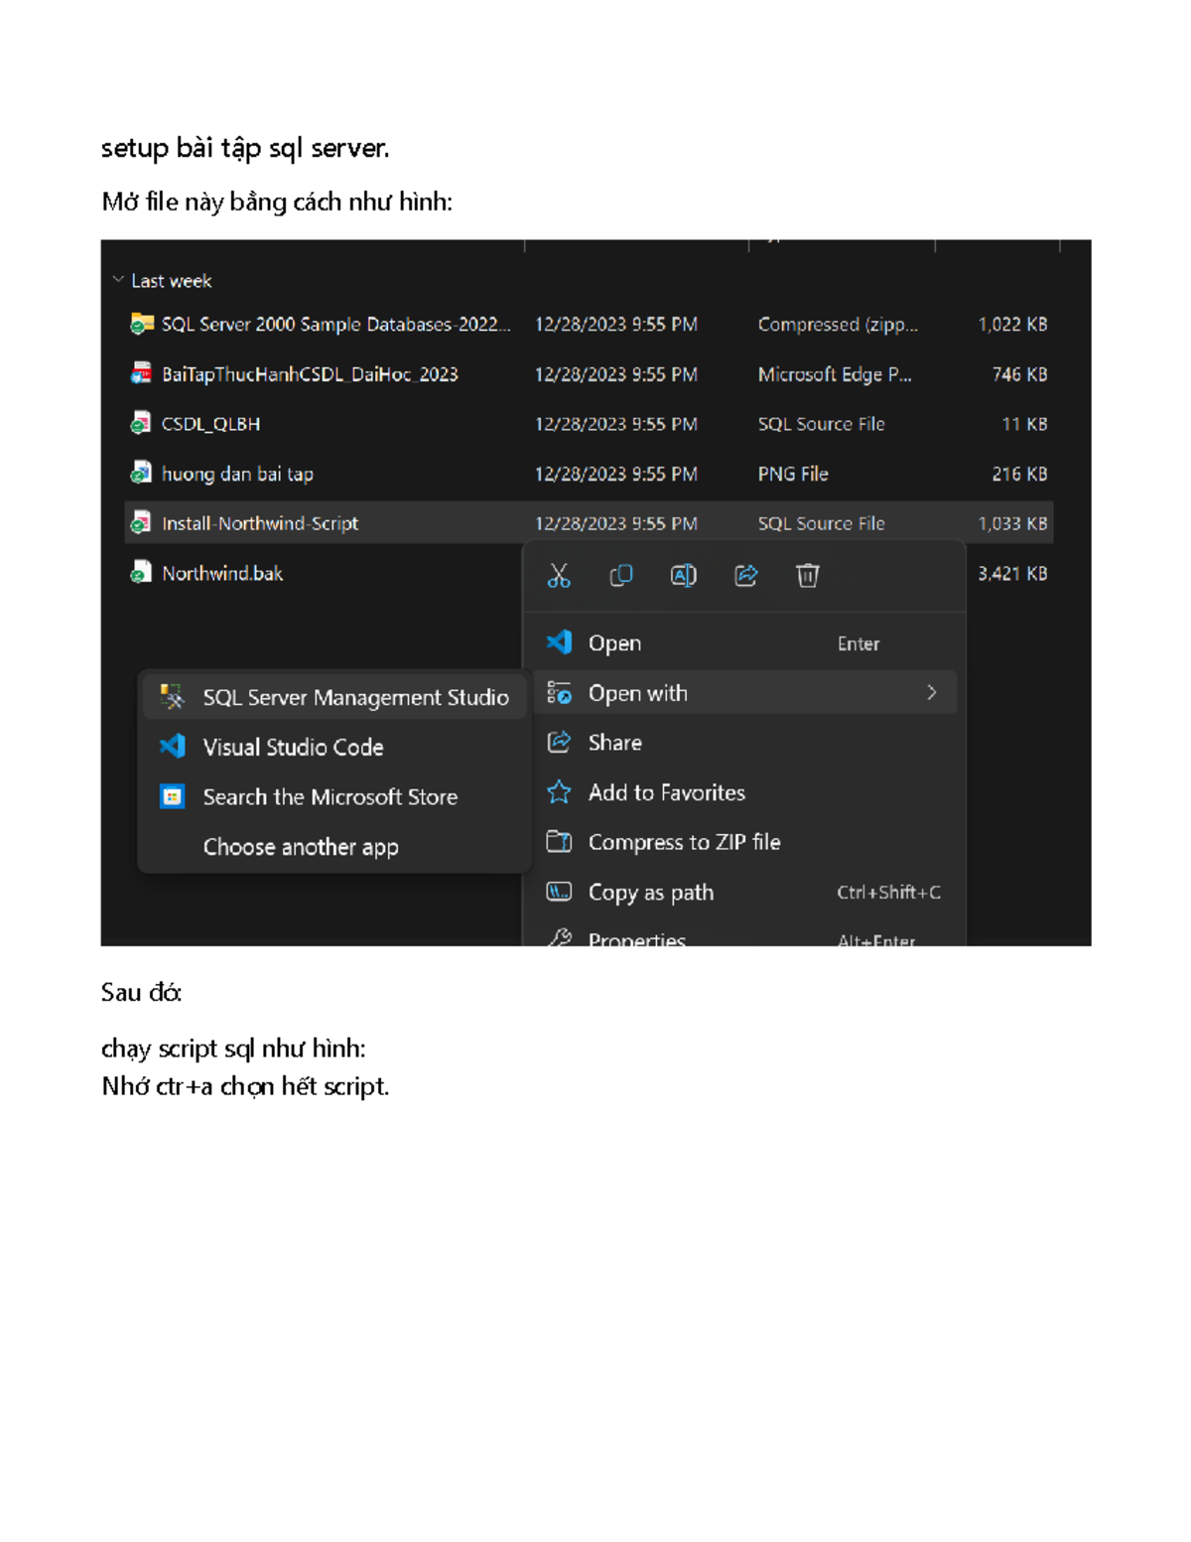Select Compress to ZIP file
The height and width of the screenshot is (1542, 1191).
coord(685,841)
